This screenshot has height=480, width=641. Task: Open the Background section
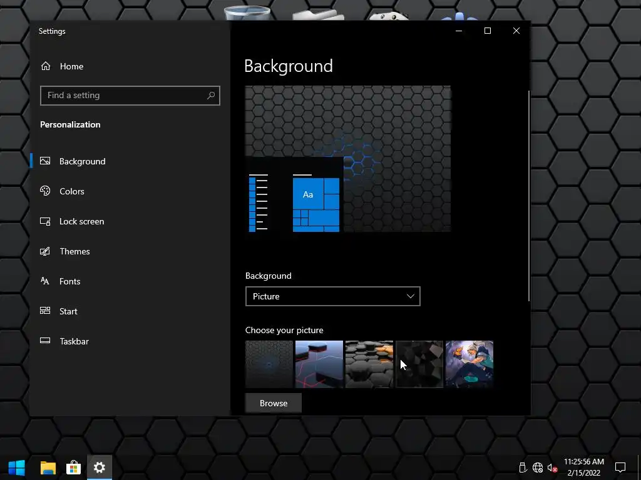point(82,161)
